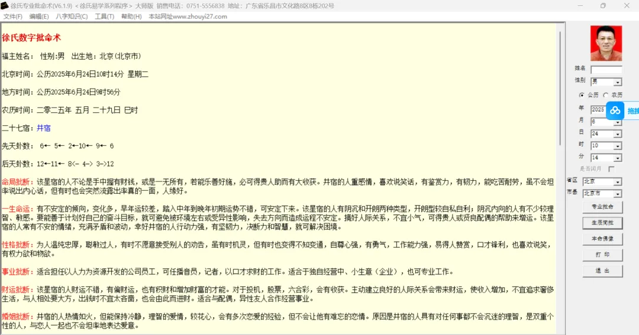The image size is (639, 335).
Task: Click the 事业批断 red label
Action: click(x=17, y=272)
